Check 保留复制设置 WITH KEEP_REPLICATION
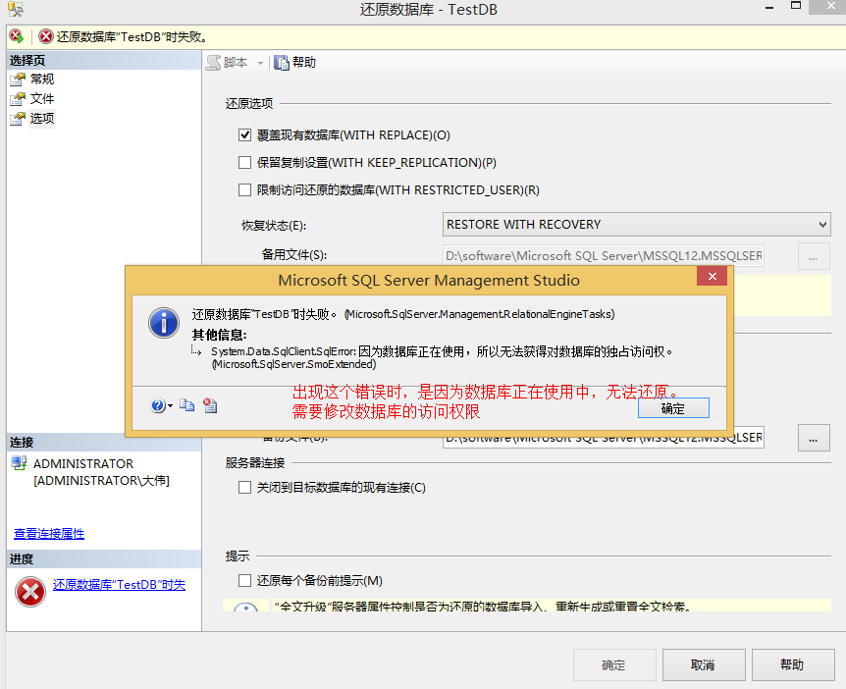The image size is (846, 689). pos(244,162)
